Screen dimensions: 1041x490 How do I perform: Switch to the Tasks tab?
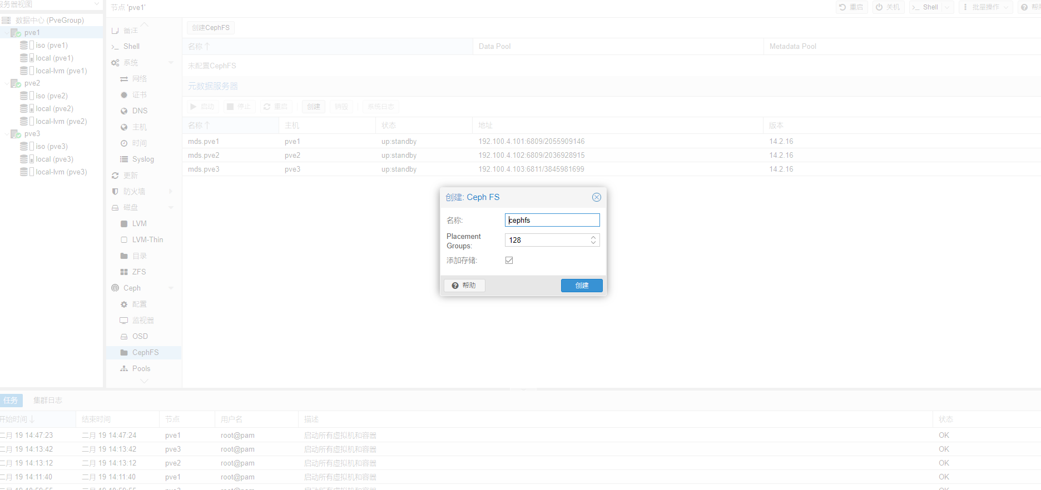pos(11,400)
